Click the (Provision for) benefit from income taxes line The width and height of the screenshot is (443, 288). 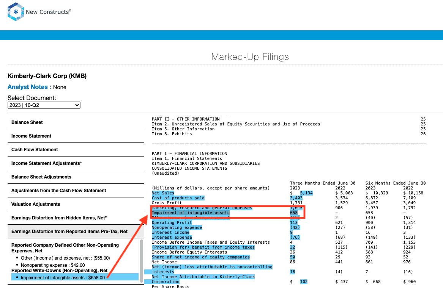click(203, 247)
